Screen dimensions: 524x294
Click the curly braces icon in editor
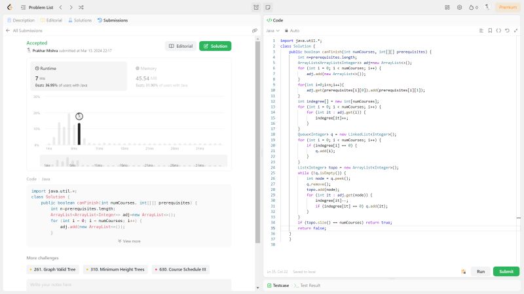(x=498, y=31)
